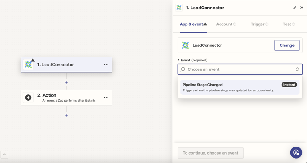
Task: Switch to the Account tab
Action: pos(226,24)
